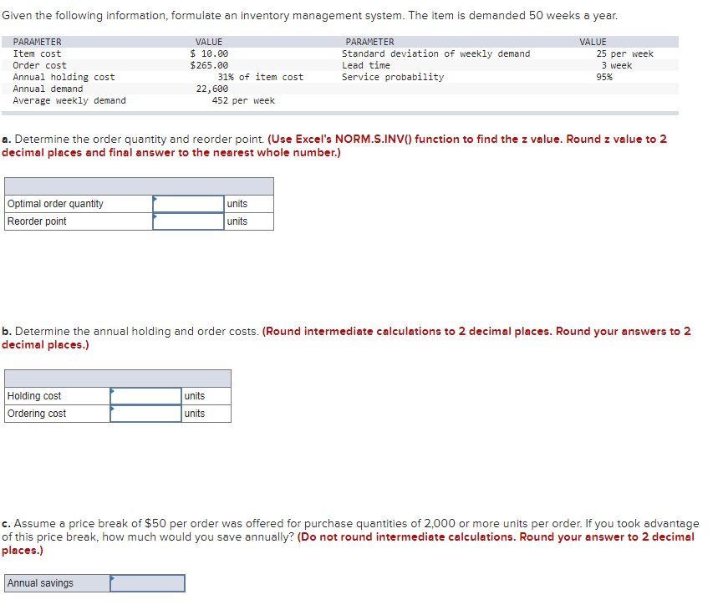Click the Optimal order quantity input field
Image resolution: width=718 pixels, height=610 pixels.
click(187, 203)
